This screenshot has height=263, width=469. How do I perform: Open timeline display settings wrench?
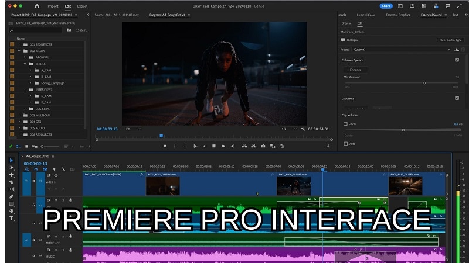63,169
